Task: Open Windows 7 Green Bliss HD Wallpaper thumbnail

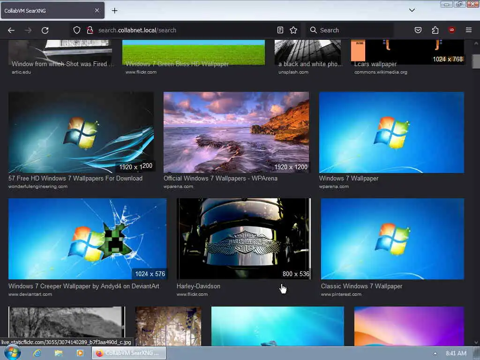Action: click(194, 52)
